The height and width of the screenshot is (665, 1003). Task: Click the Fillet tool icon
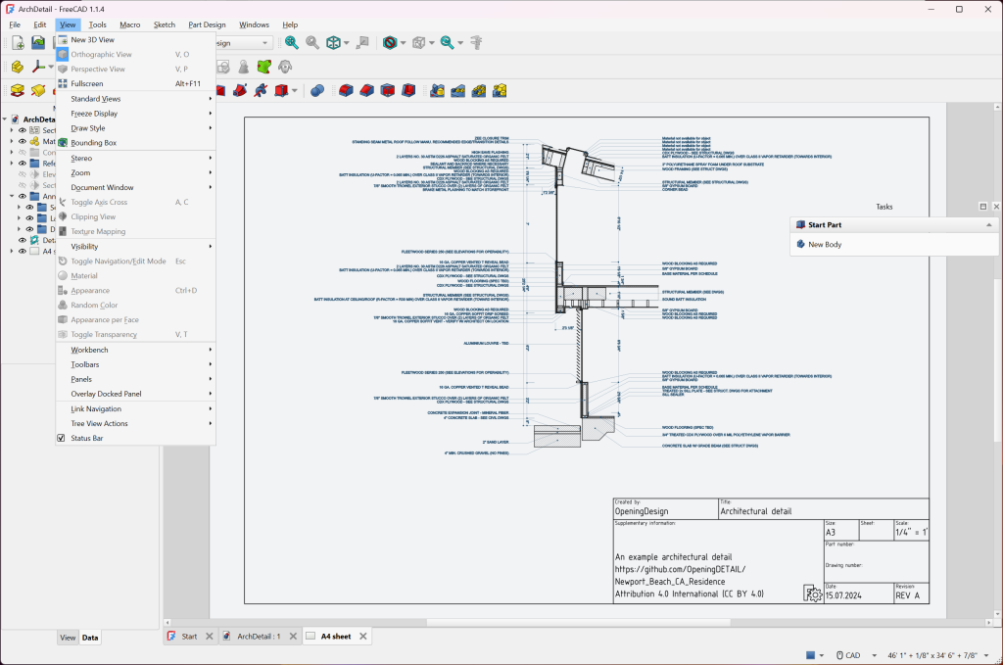tap(346, 91)
